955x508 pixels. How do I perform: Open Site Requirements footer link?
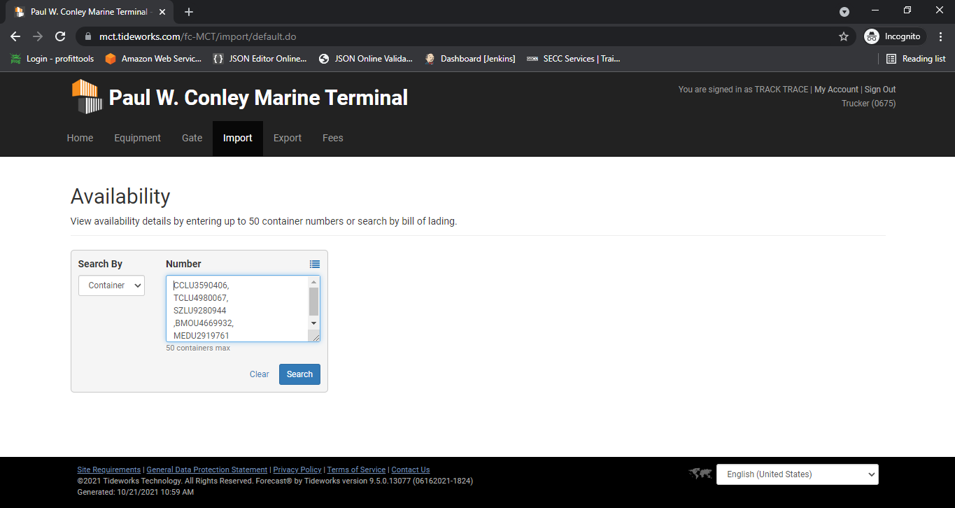(x=109, y=470)
